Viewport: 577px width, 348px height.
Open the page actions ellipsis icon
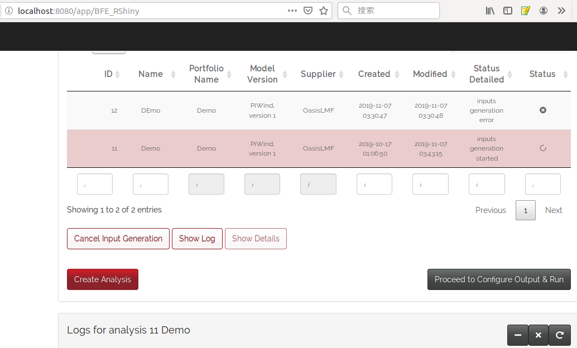(x=292, y=10)
